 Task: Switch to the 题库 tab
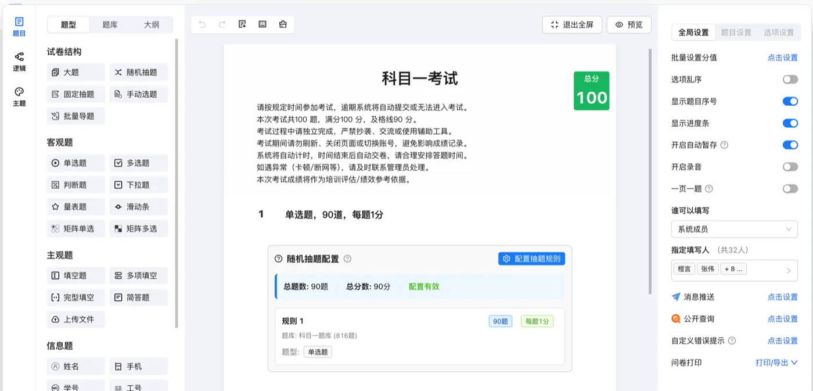pos(110,25)
